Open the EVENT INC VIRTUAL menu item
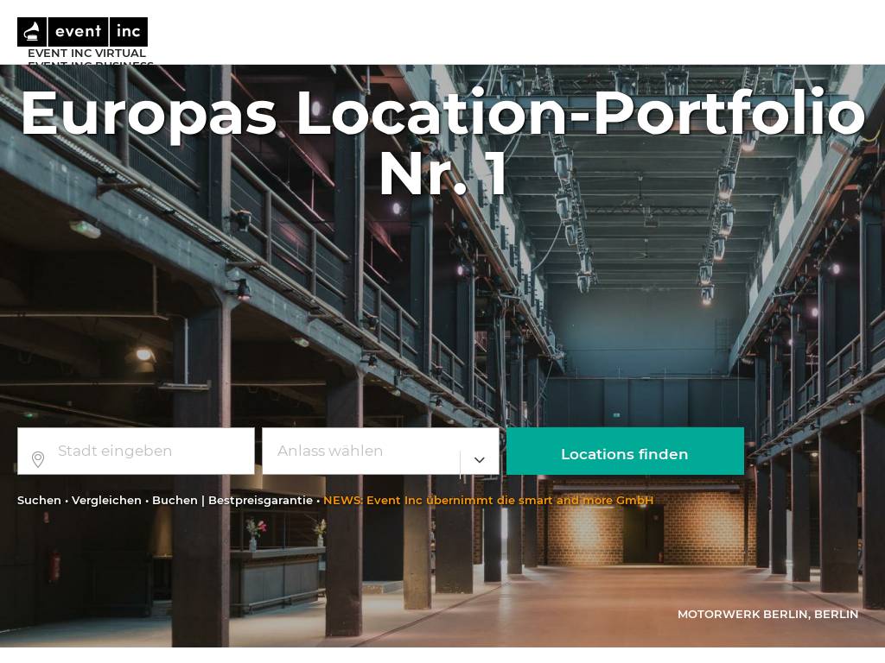The width and height of the screenshot is (885, 663). coord(87,53)
